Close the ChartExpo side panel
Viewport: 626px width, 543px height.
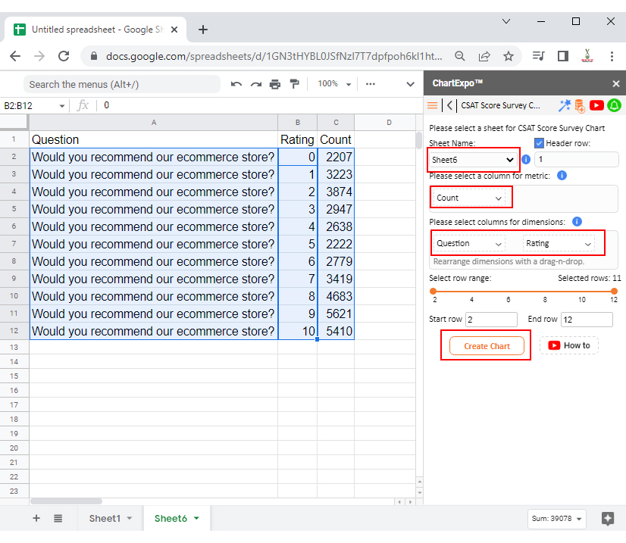click(x=616, y=84)
